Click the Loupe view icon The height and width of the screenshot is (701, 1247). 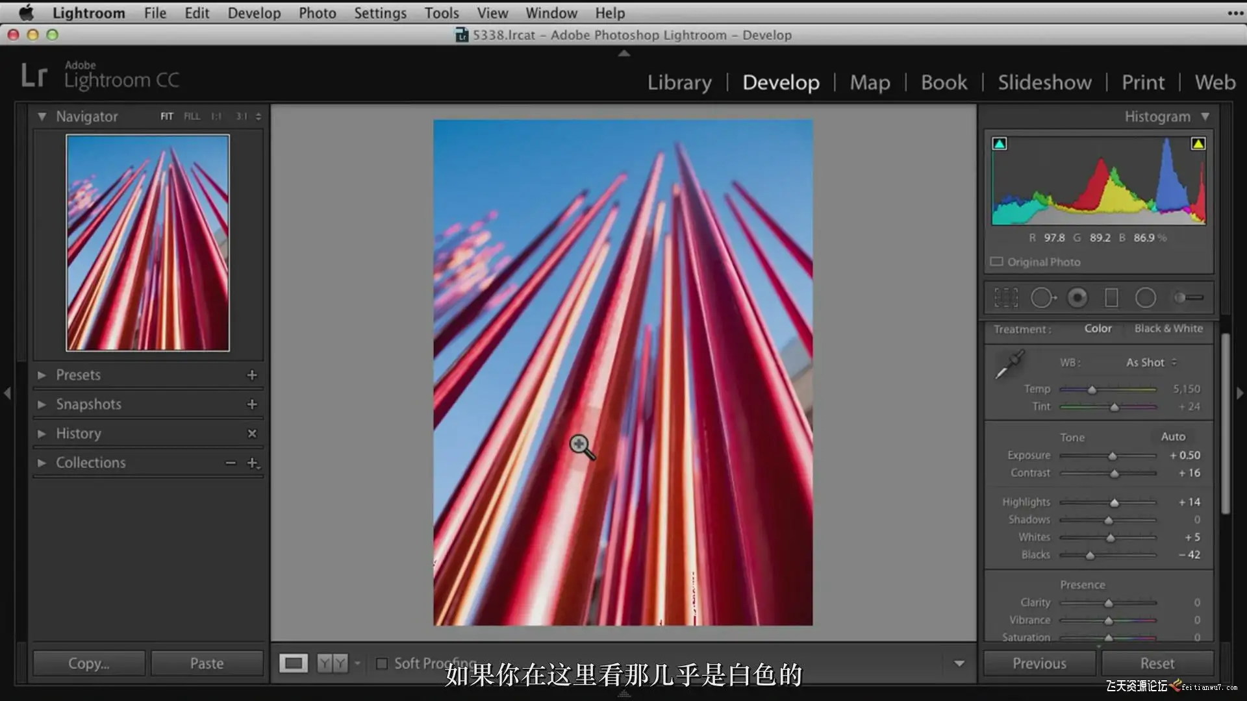[x=293, y=663]
